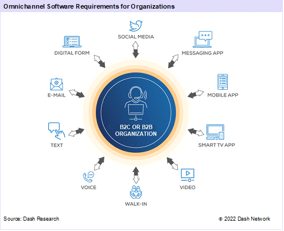The width and height of the screenshot is (284, 231).
Task: Click the Smart TV App screen icon
Action: click(x=215, y=132)
